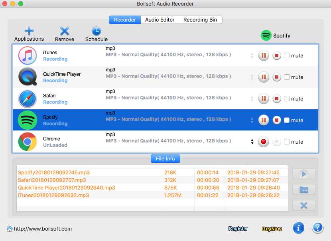Enable mute checkbox for Spotify
This screenshot has height=241, width=331.
pos(287,120)
